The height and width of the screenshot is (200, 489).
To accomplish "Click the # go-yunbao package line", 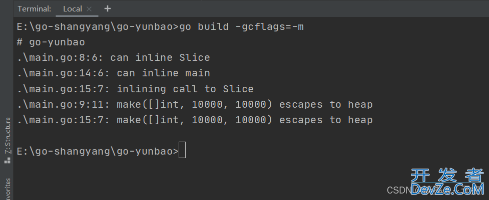I will click(51, 42).
